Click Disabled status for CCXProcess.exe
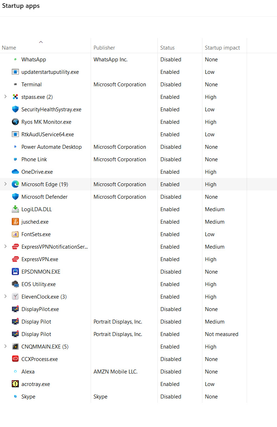 (171, 359)
